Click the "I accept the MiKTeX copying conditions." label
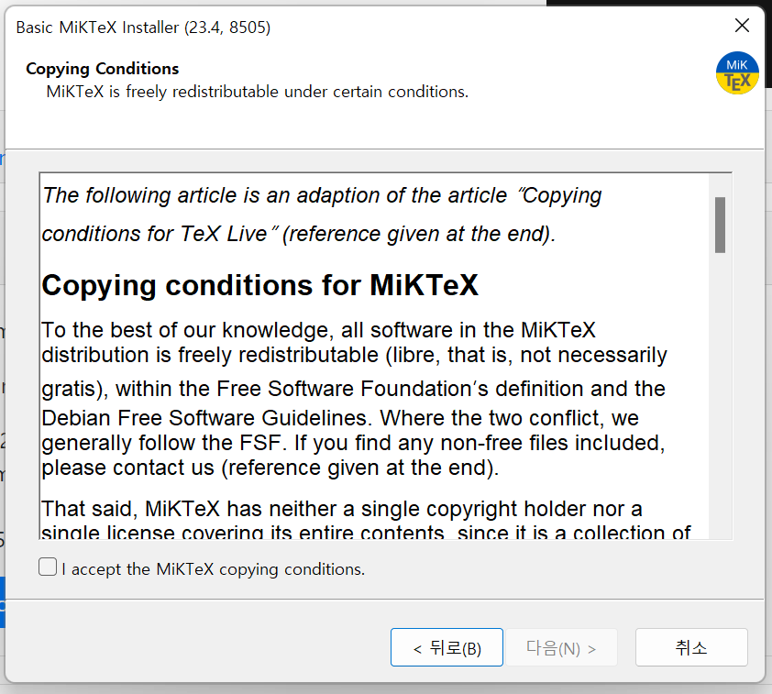 pyautogui.click(x=214, y=569)
